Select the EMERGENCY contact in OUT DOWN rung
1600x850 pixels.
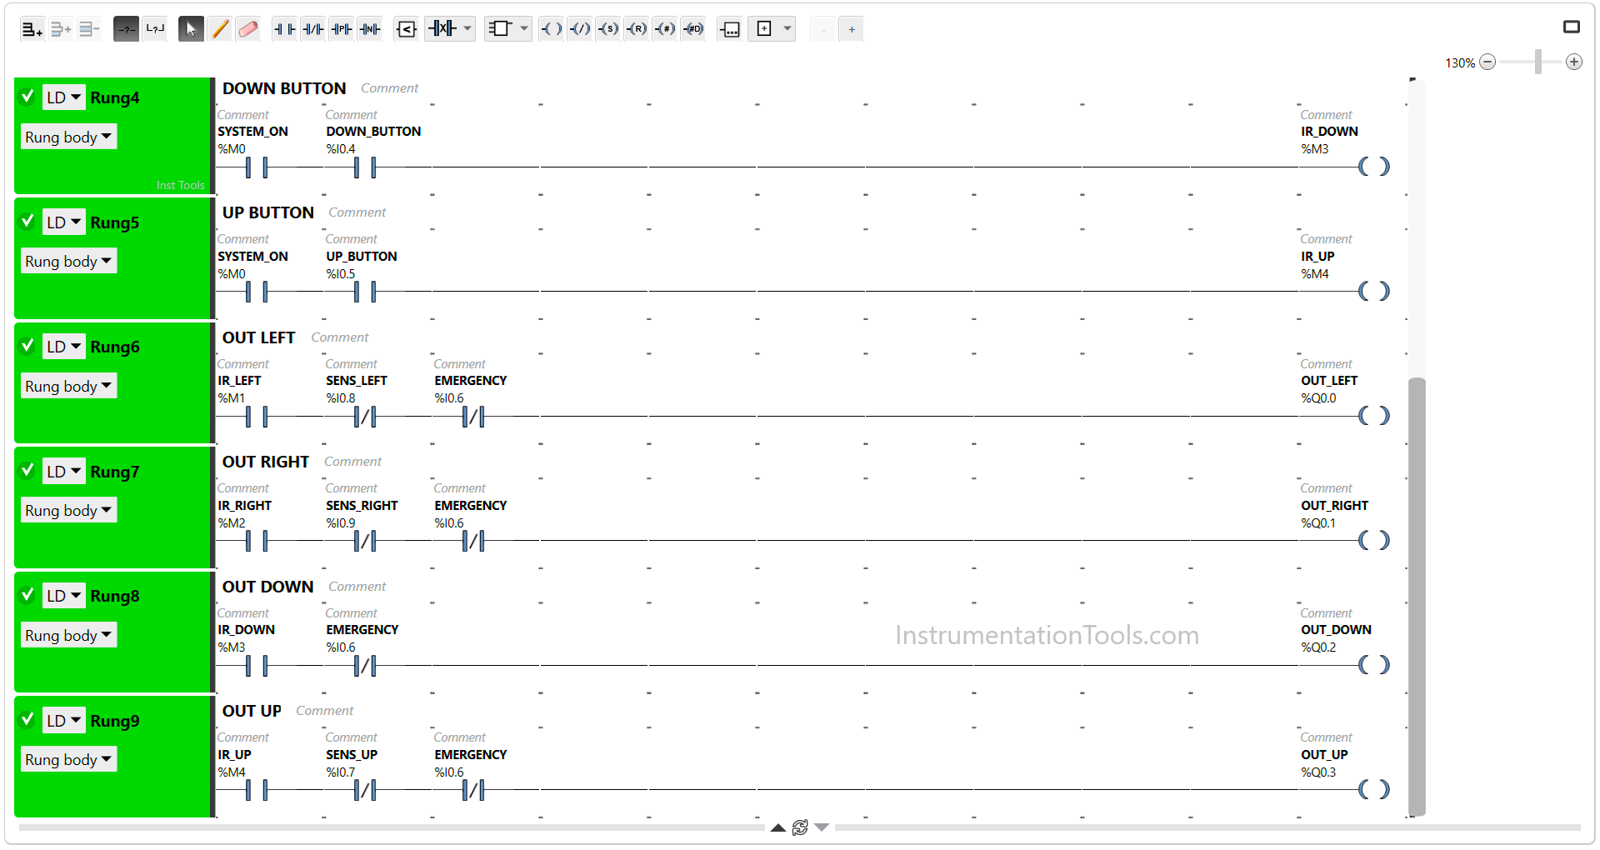pos(365,666)
